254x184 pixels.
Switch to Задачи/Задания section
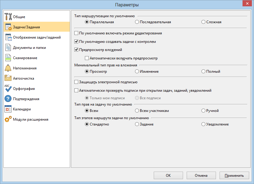click(37, 27)
